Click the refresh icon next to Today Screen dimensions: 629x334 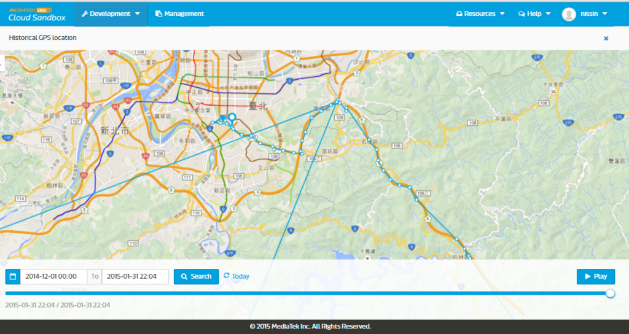[x=227, y=276]
